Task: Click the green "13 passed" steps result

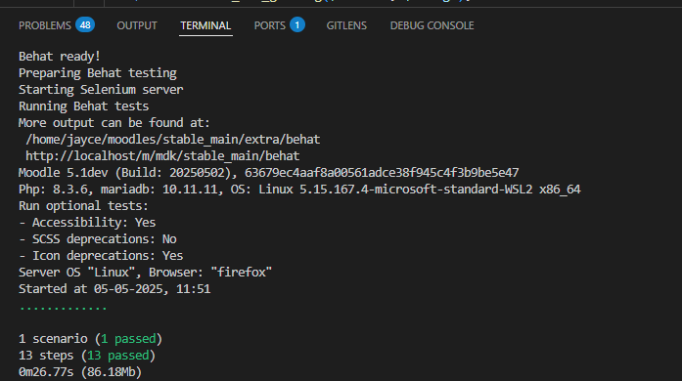Action: click(117, 356)
